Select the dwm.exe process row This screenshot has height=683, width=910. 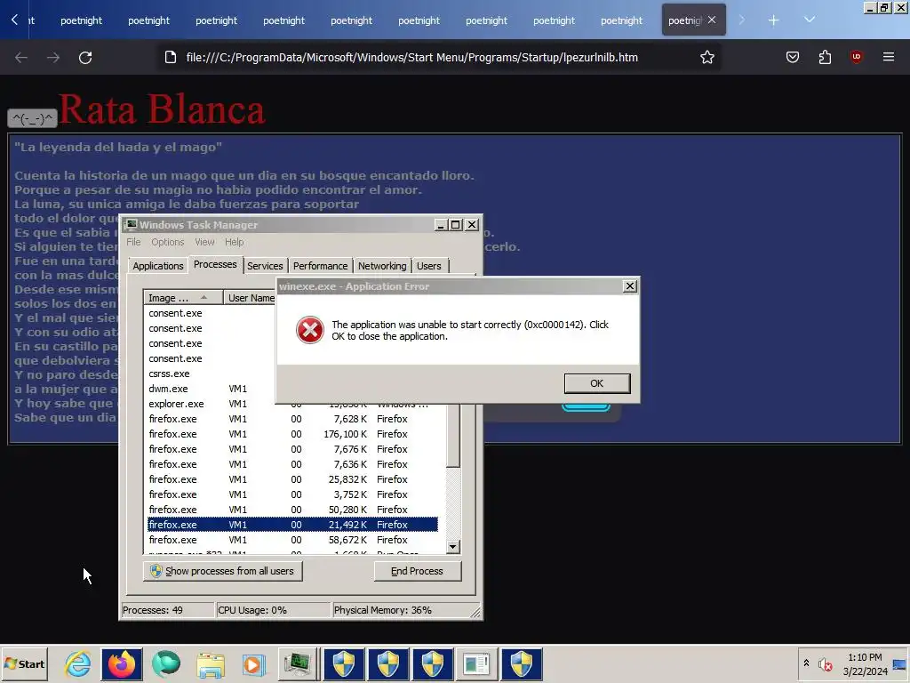210,389
